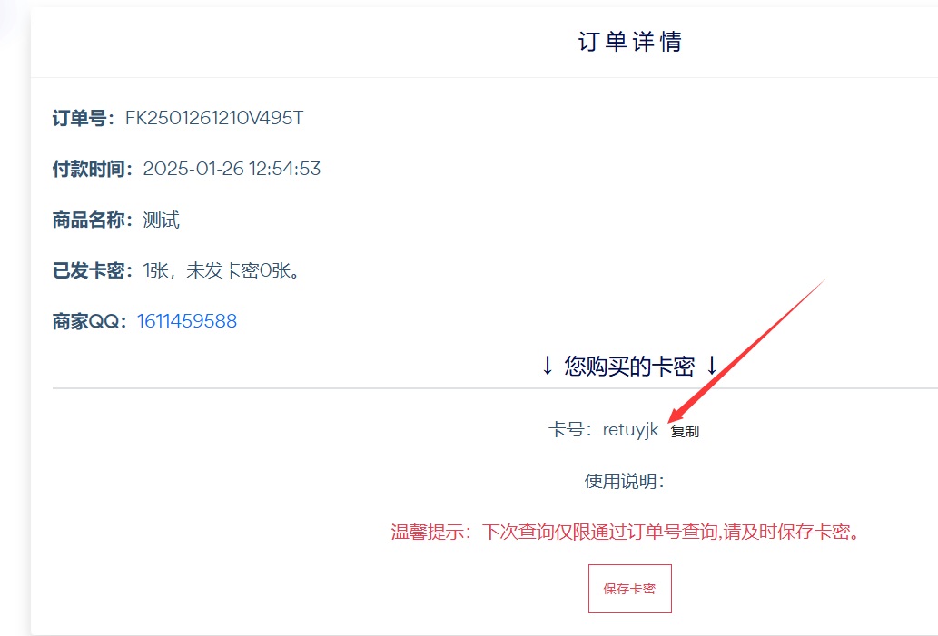Click the down arrow left of 您购买的卡密
Viewport: 938px width, 636px height.
pos(547,366)
